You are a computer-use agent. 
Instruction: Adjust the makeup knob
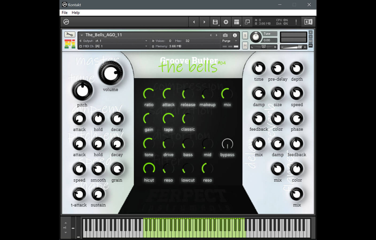(207, 94)
